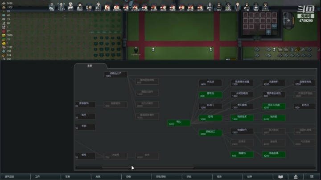Select the last colonist portrait in colonist bar
Viewport: 321px width, 180px height.
pos(265,7)
